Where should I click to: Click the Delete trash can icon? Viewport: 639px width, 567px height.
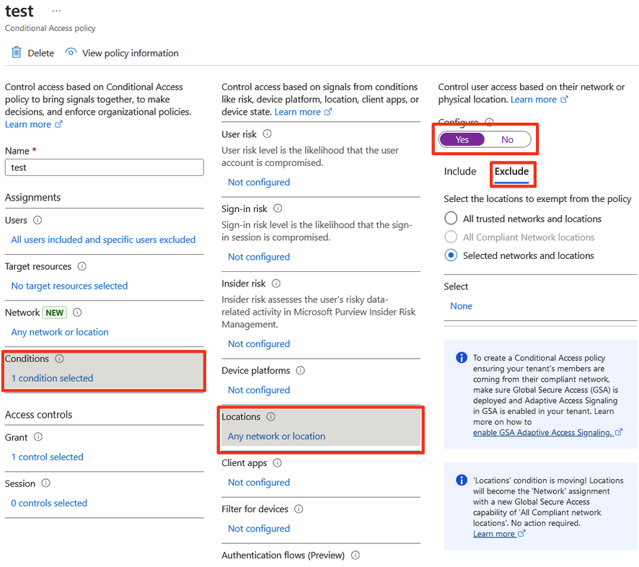(16, 53)
